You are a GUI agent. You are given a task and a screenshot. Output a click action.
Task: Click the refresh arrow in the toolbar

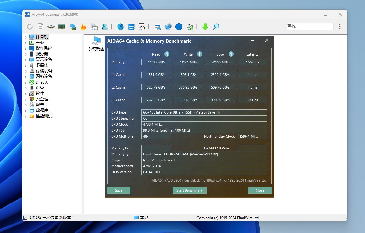(x=30, y=27)
